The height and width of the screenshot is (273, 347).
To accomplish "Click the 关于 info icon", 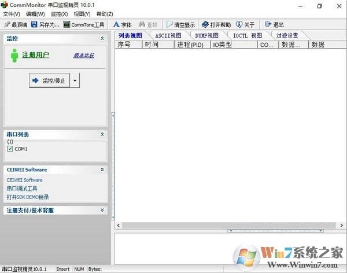I will (239, 24).
